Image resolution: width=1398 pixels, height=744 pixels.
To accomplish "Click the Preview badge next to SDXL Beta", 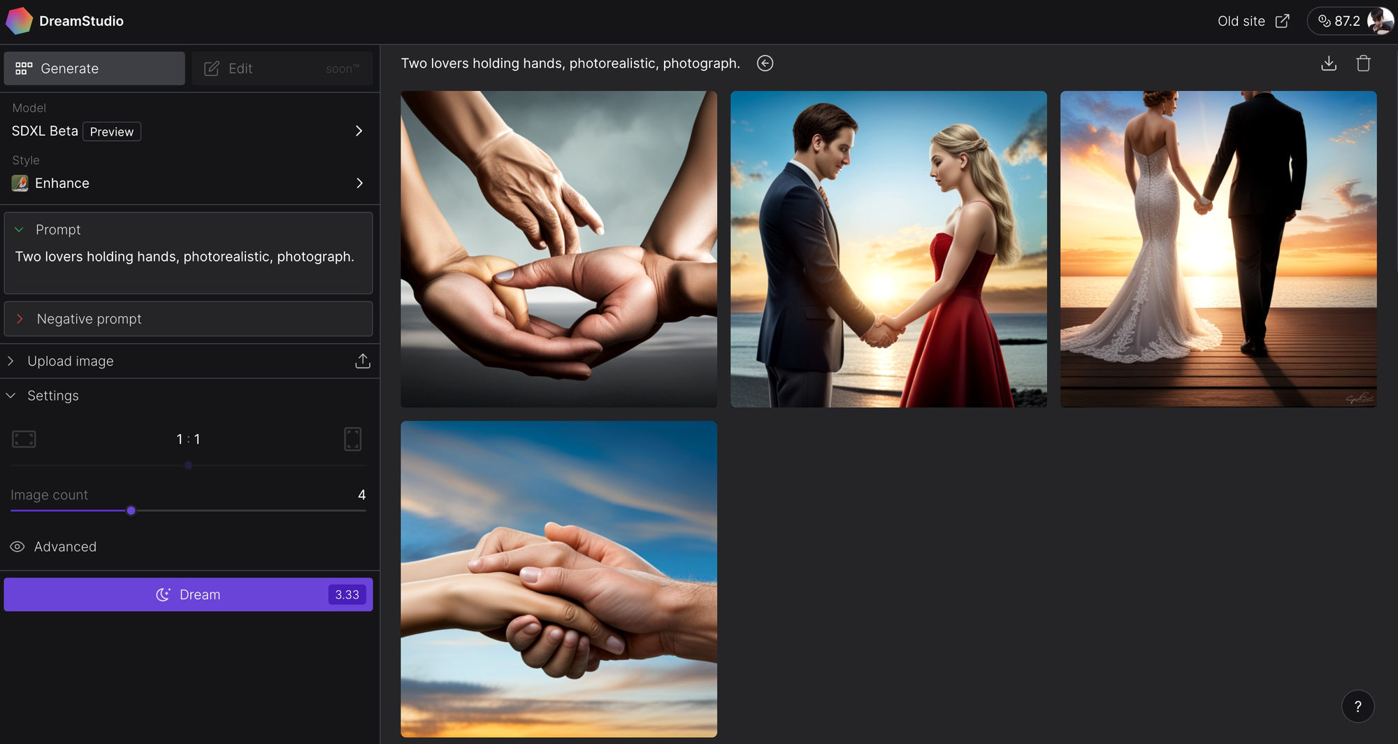I will pyautogui.click(x=112, y=131).
